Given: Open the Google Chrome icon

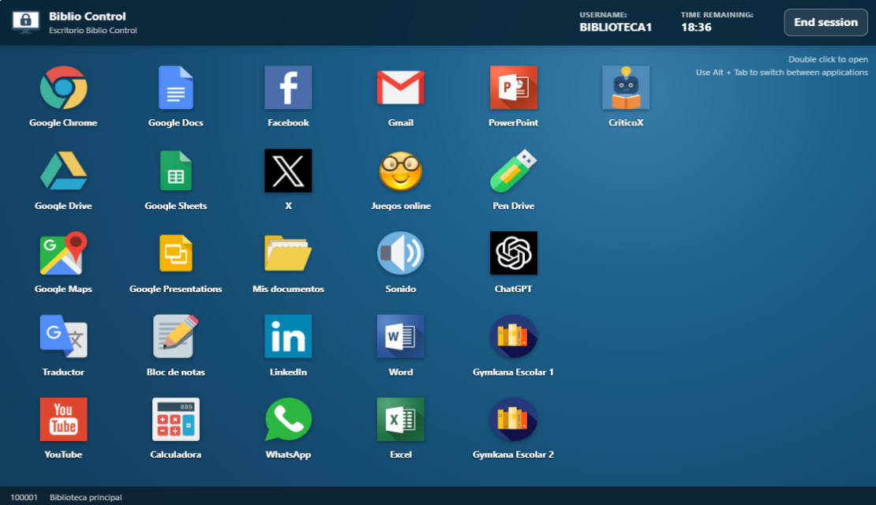Looking at the screenshot, I should point(63,88).
